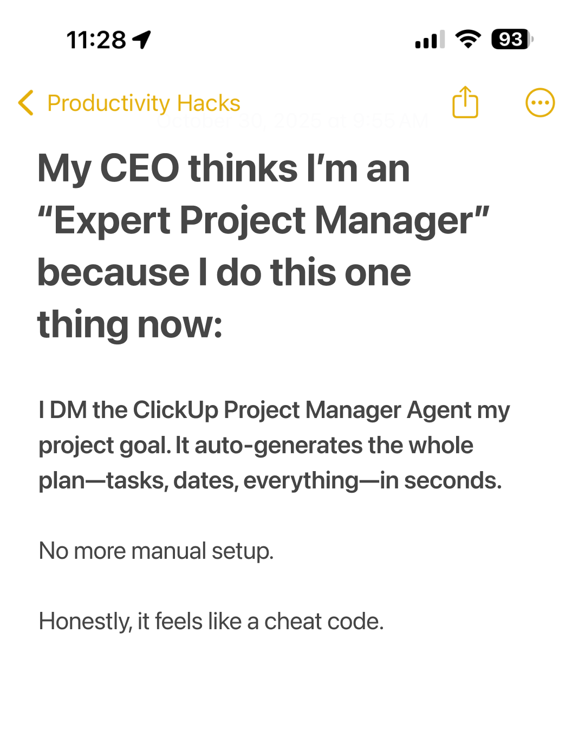585x731 pixels.
Task: Tap the share icon in the header
Action: [x=465, y=102]
